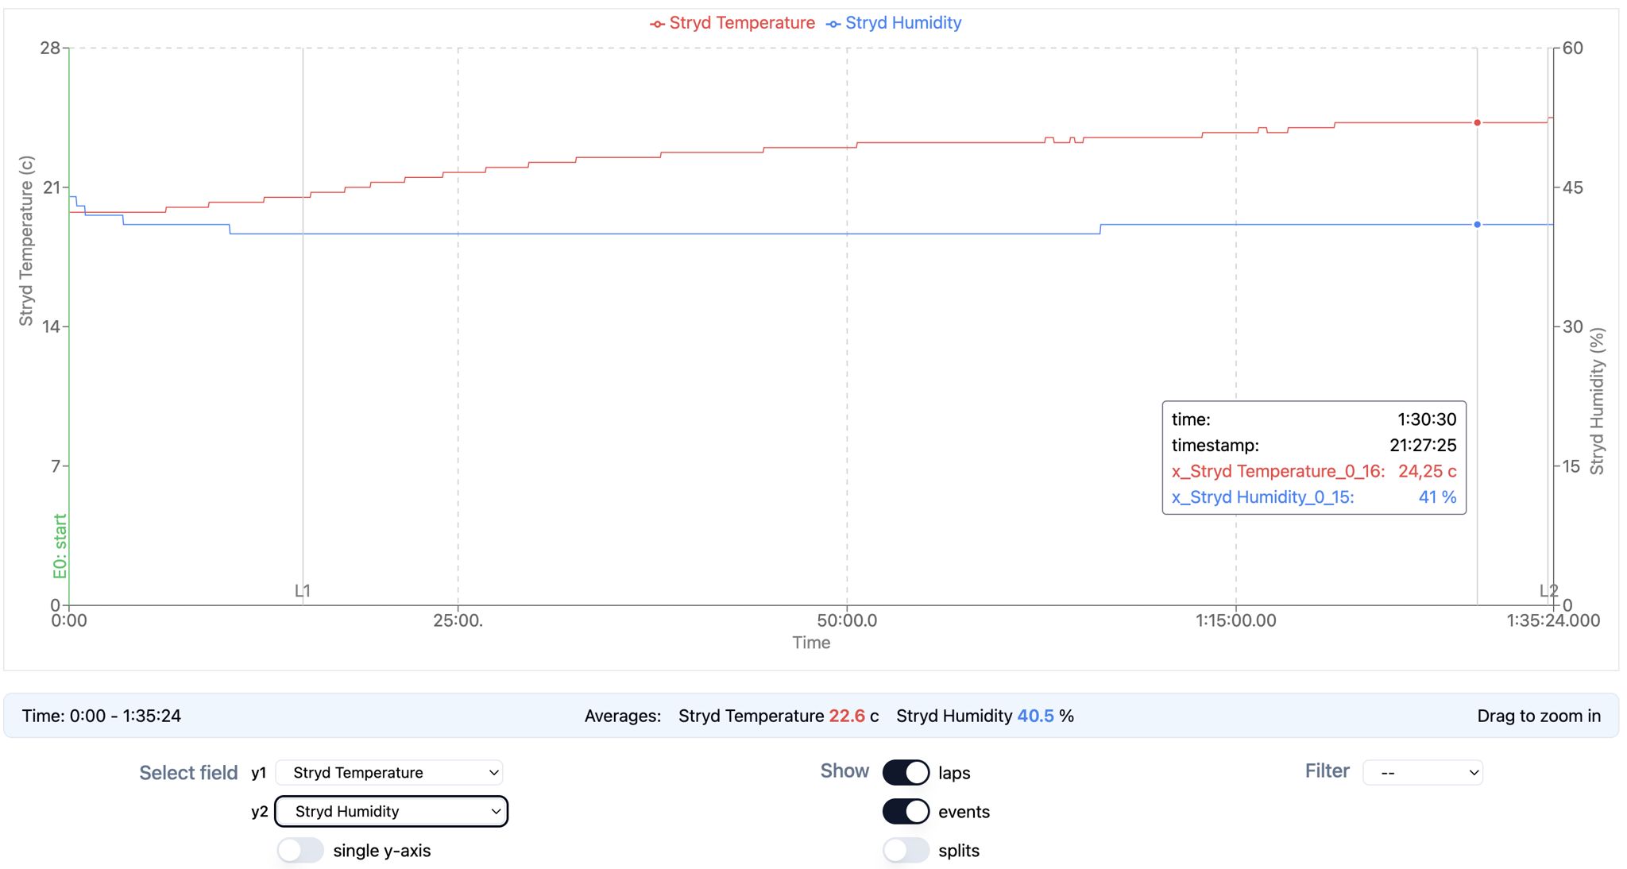Expand the Filter dropdown
The height and width of the screenshot is (869, 1627).
(x=1423, y=773)
